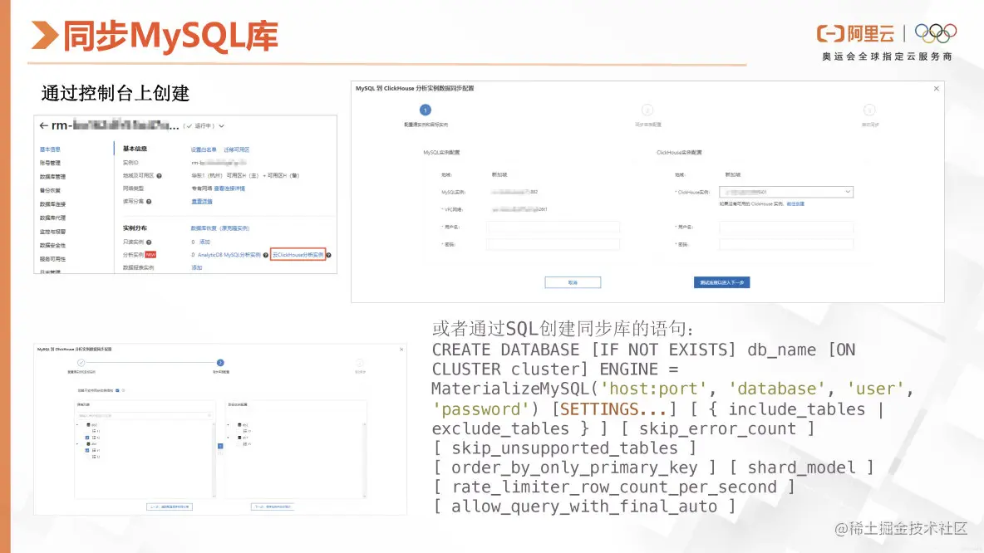This screenshot has width=984, height=553.
Task: Go to 数据库管理 in the sidebar
Action: pyautogui.click(x=52, y=177)
